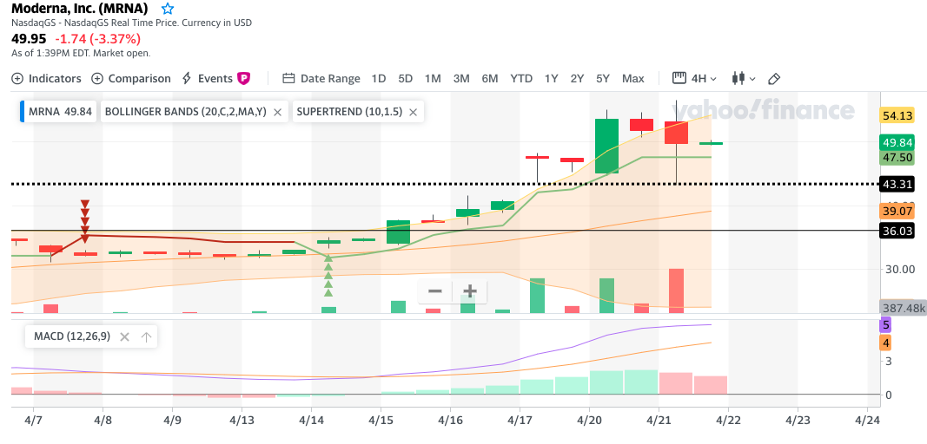Expand the 4H interval dropdown
Viewport: 927px width, 444px height.
[697, 78]
